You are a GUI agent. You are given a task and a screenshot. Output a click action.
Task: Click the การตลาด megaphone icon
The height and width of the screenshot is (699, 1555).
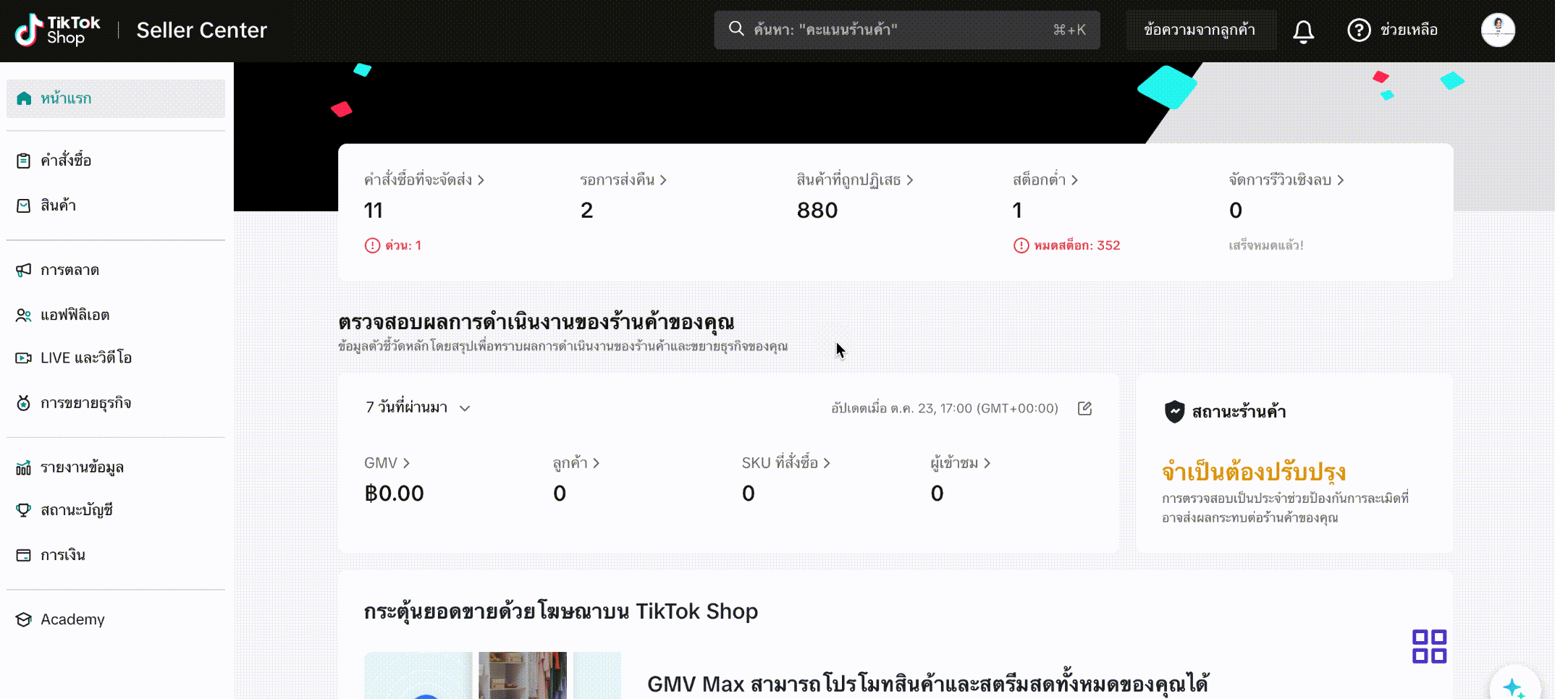click(x=22, y=270)
